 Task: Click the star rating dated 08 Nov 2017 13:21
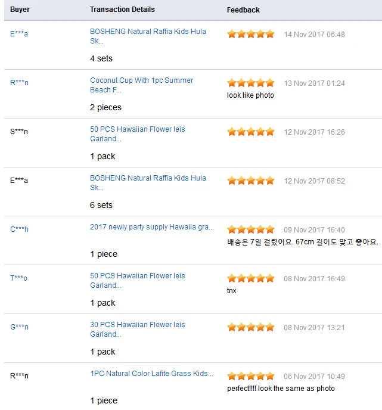pos(250,328)
